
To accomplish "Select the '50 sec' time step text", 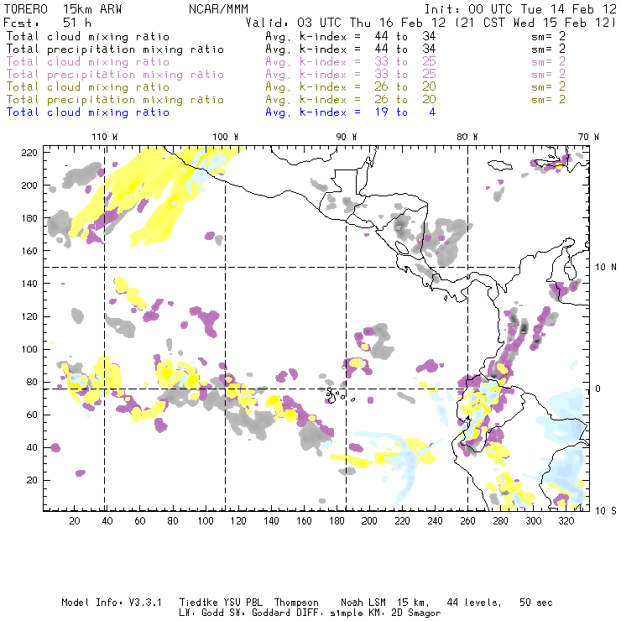I will tap(536, 603).
